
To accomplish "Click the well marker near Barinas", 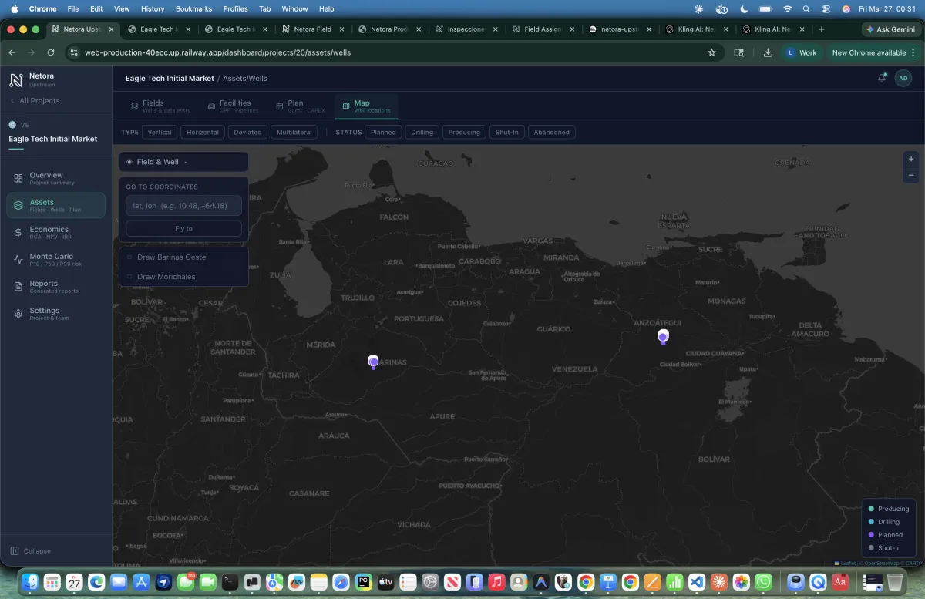I will pos(373,361).
